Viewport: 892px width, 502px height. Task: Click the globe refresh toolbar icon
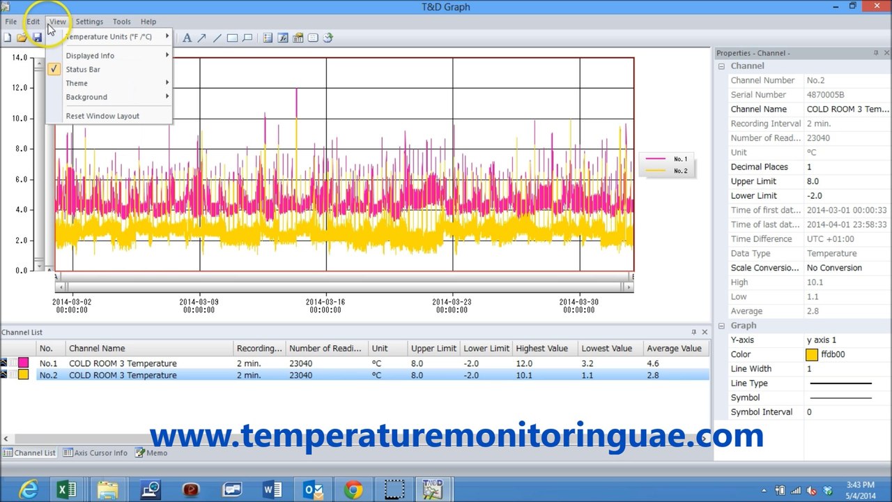coord(328,38)
